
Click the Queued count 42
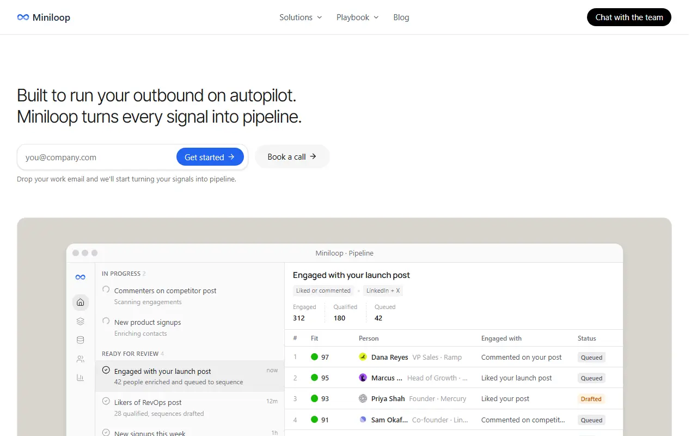378,318
